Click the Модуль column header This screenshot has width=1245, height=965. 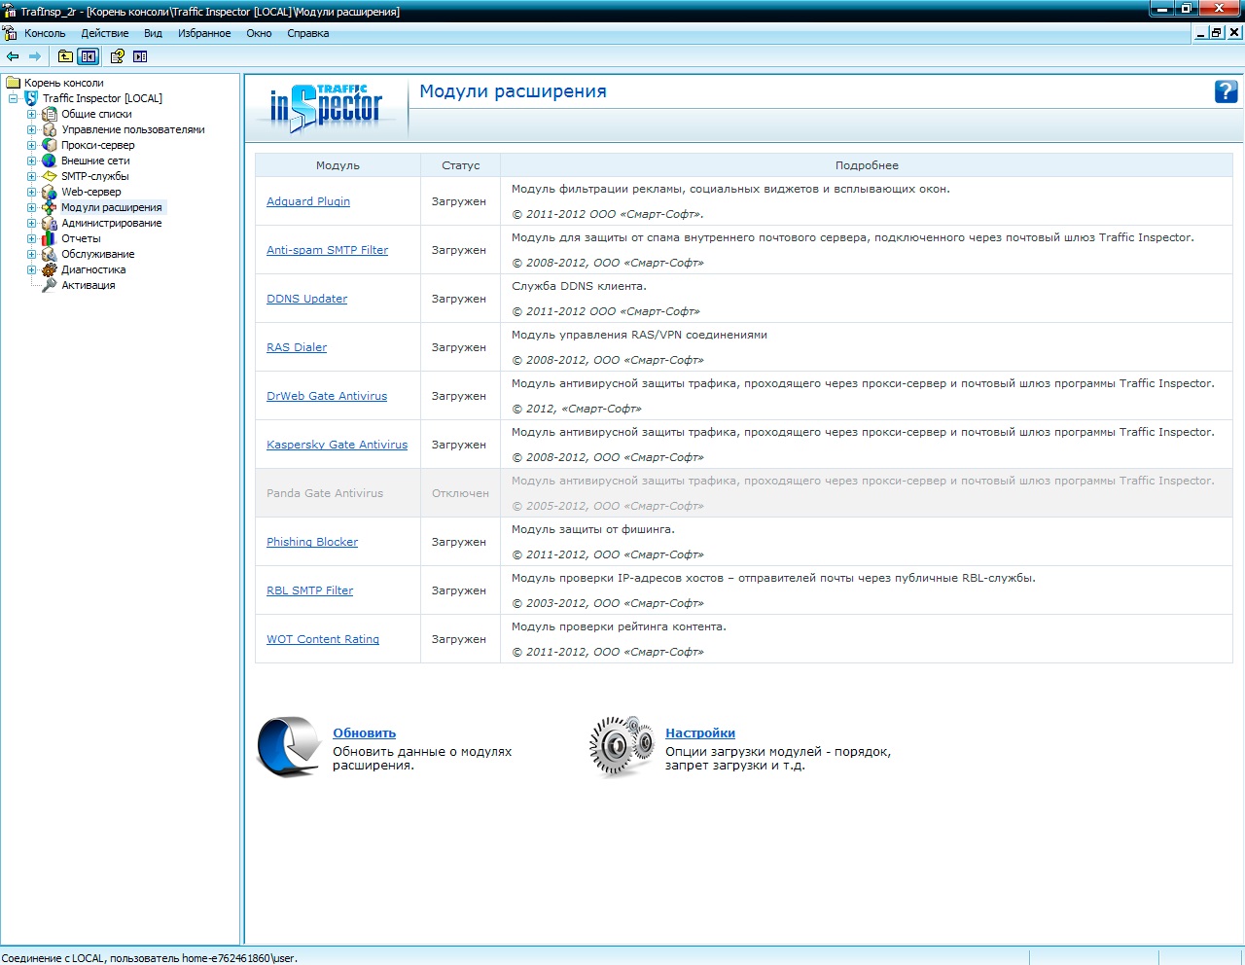(x=338, y=165)
